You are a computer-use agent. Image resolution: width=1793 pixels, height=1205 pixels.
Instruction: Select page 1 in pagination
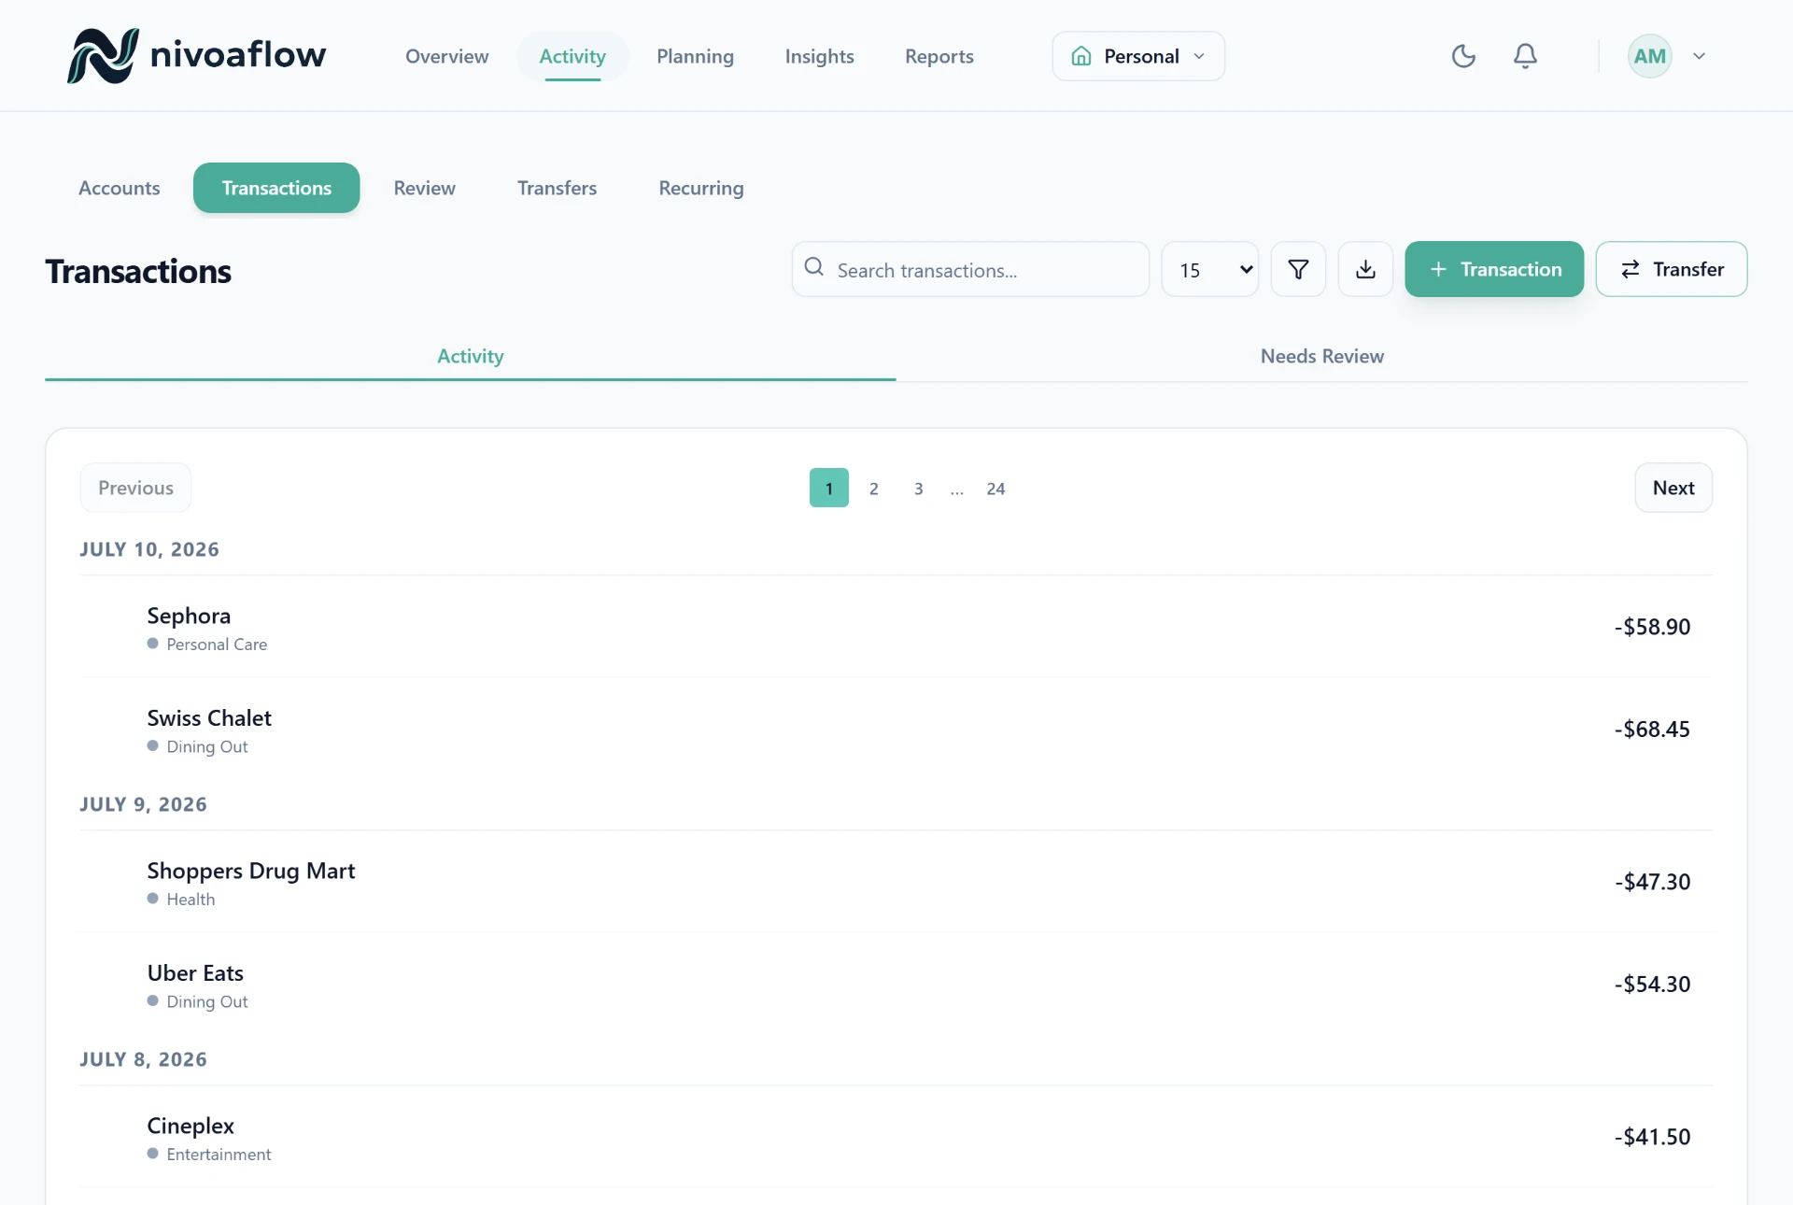point(829,488)
